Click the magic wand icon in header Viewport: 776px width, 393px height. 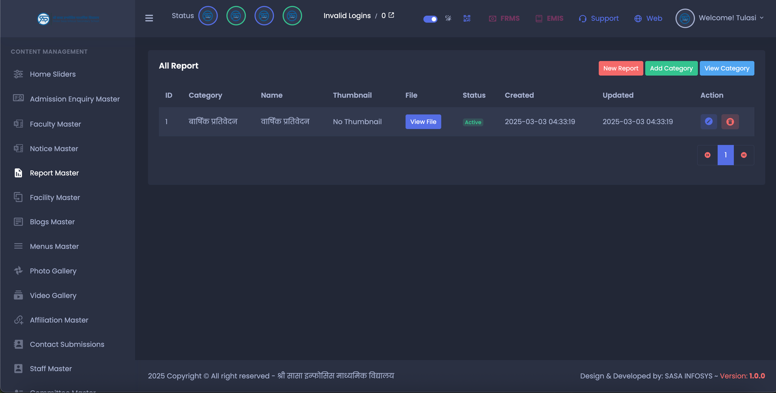pyautogui.click(x=448, y=18)
